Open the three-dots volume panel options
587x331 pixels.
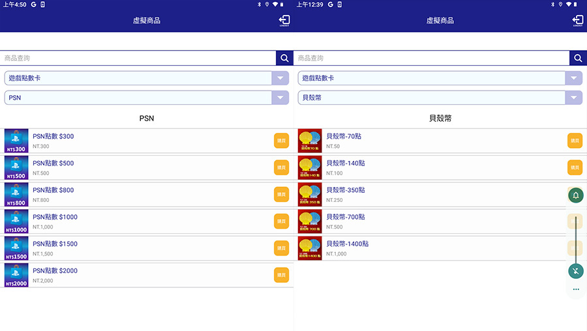576,289
